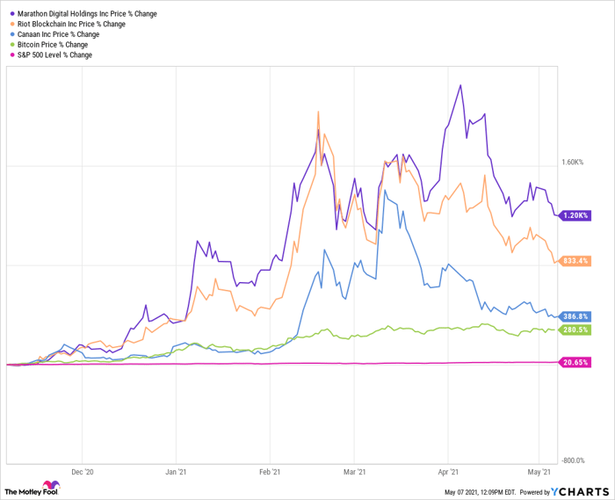Select the 280.5% Bitcoin value tag
Screen dimensions: 615x500
pos(575,330)
